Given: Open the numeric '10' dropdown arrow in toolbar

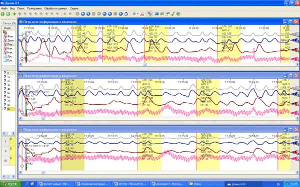Looking at the screenshot, I should click(137, 14).
